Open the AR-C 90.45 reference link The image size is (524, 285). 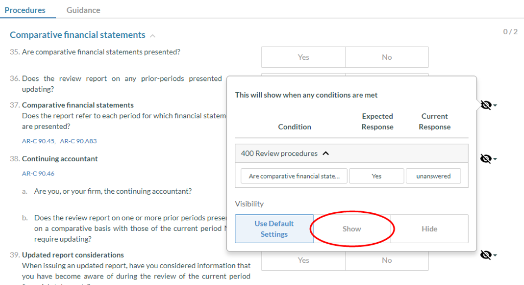(x=38, y=141)
